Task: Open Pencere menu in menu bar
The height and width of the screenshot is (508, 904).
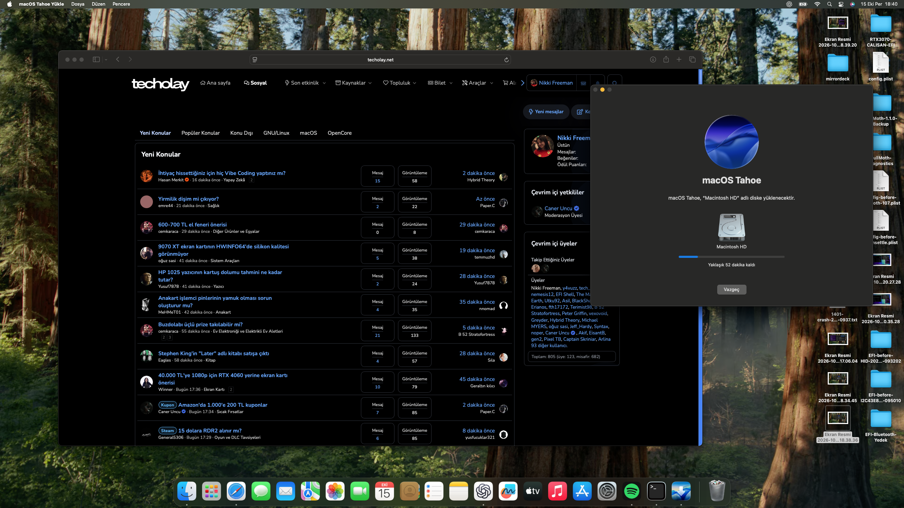Action: [121, 4]
